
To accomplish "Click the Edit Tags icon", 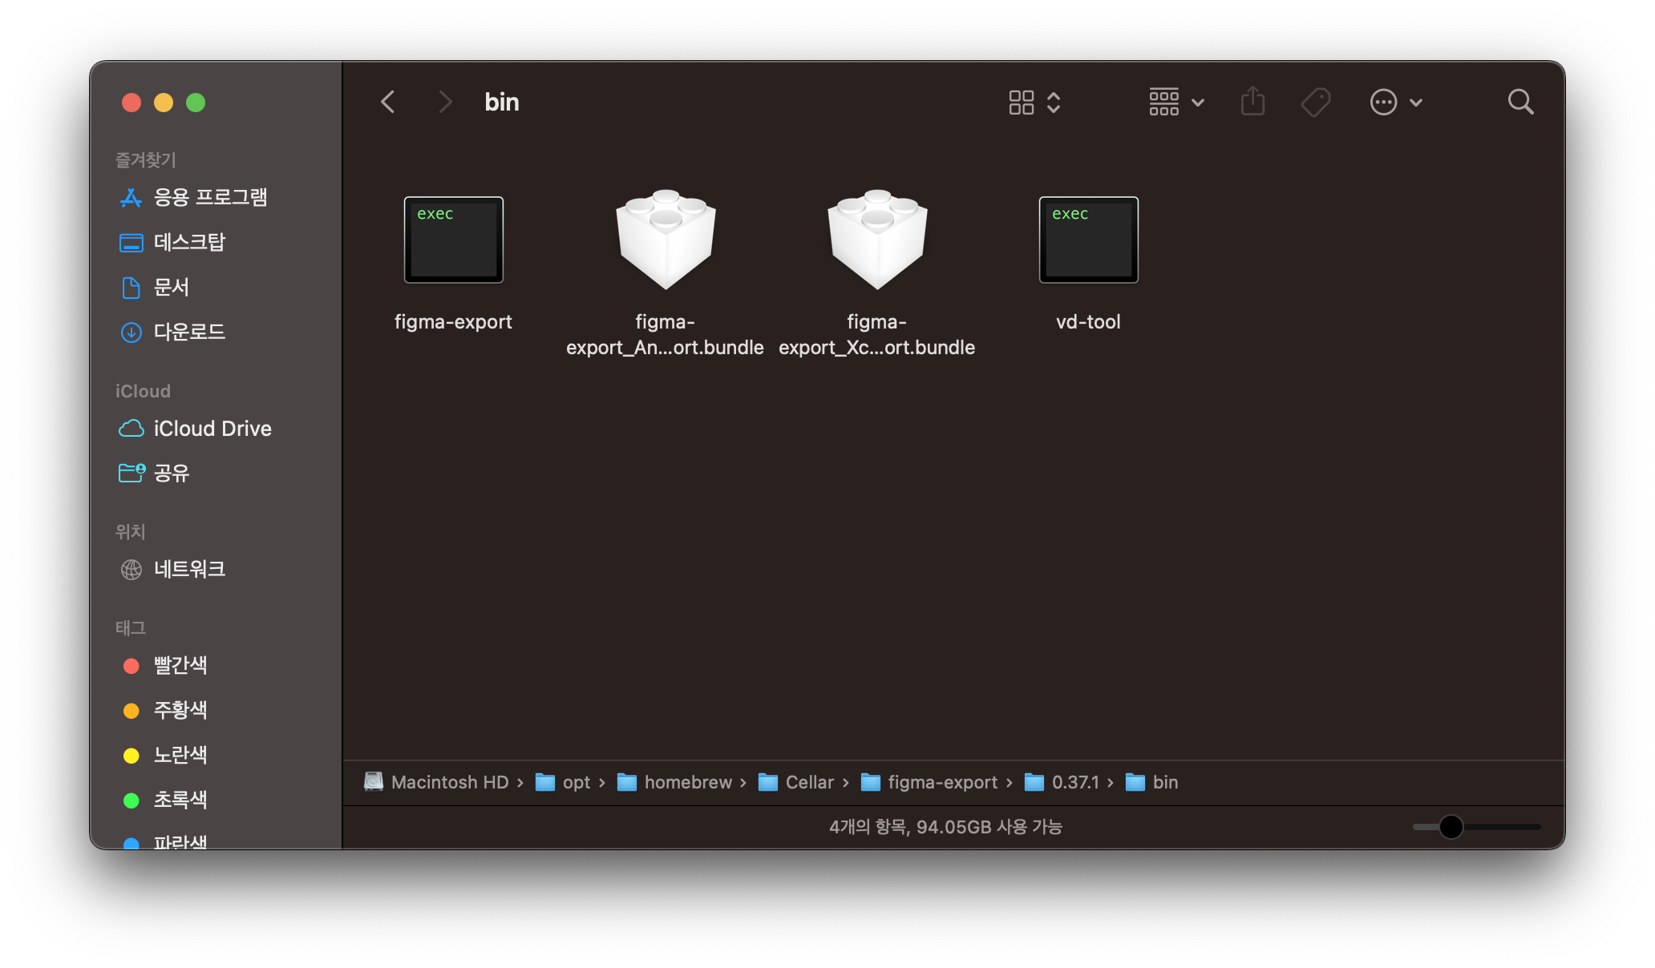I will [x=1315, y=102].
